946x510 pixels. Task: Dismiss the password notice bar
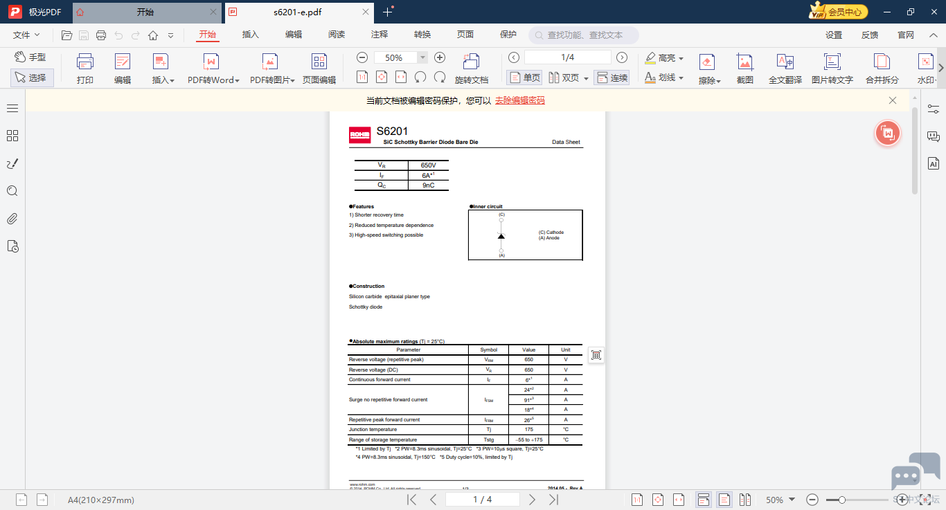point(893,100)
